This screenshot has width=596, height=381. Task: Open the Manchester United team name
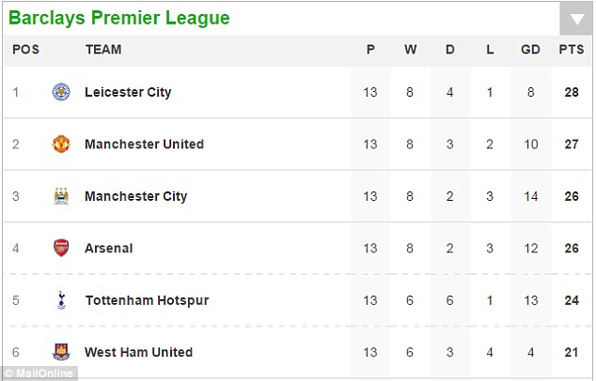tap(144, 145)
